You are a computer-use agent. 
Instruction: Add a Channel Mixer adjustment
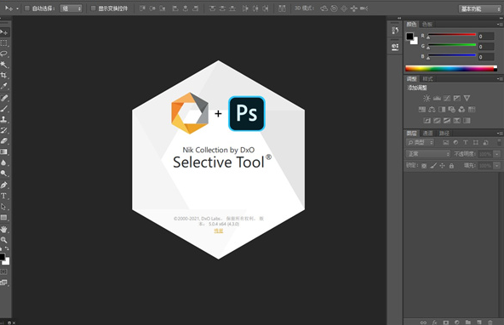(x=461, y=110)
